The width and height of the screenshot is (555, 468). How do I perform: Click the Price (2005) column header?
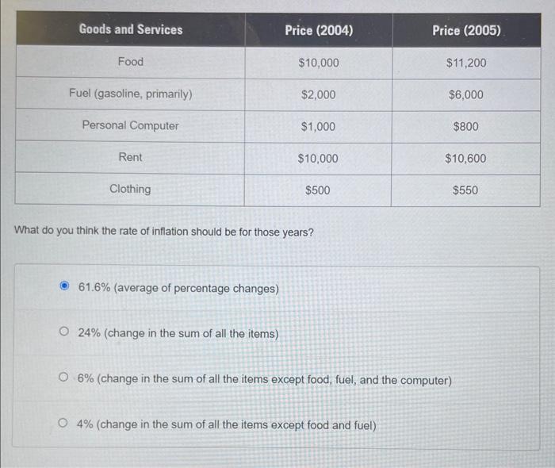pos(466,30)
